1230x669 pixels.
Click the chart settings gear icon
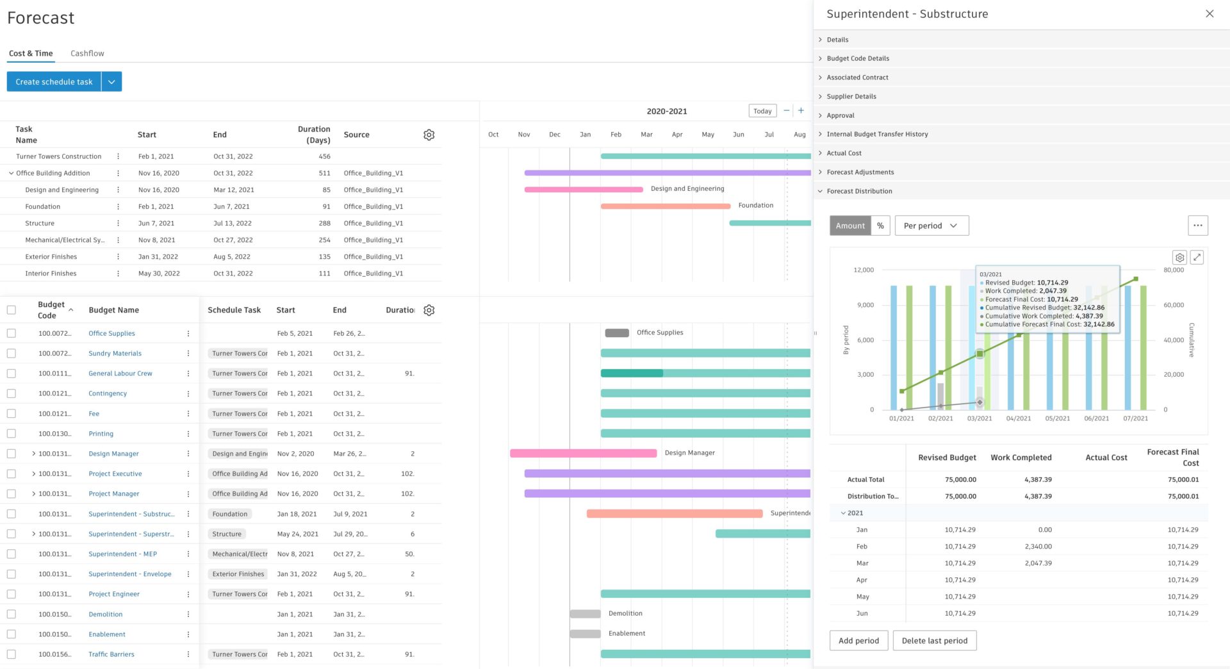pos(1179,258)
